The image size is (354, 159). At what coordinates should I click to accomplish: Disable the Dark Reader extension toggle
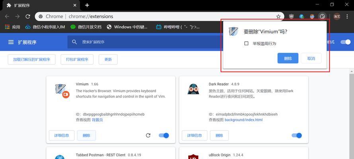pos(297,136)
